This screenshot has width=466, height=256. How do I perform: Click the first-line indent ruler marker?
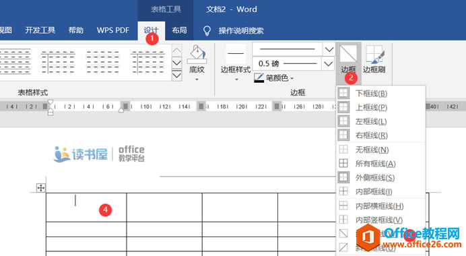tap(51, 102)
